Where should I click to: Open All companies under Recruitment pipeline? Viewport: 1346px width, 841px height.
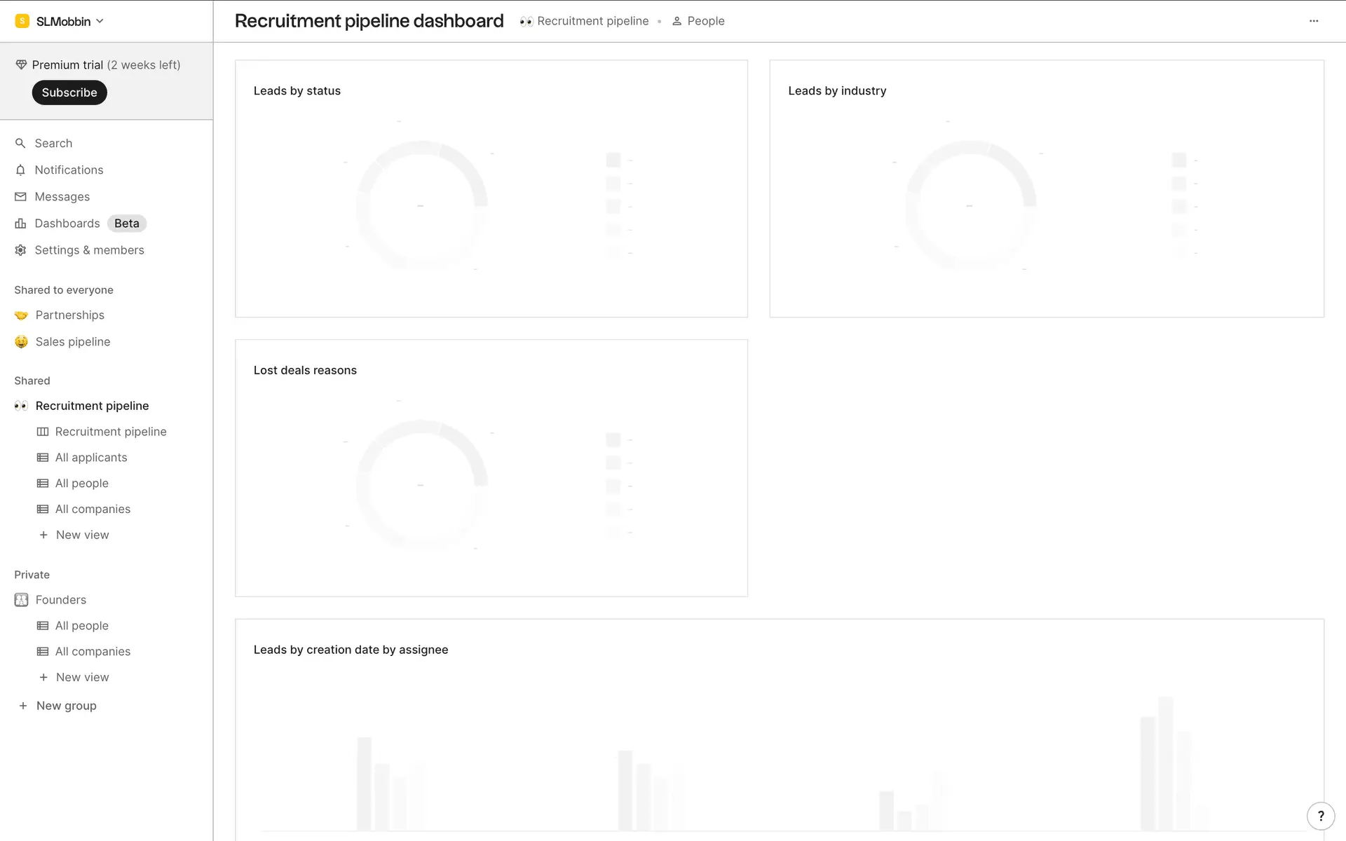pos(93,510)
